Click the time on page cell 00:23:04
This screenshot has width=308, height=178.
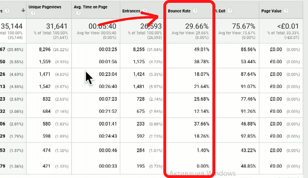point(108,74)
